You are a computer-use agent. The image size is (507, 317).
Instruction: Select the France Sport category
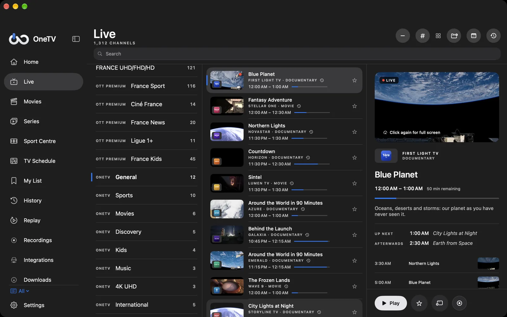pos(146,86)
